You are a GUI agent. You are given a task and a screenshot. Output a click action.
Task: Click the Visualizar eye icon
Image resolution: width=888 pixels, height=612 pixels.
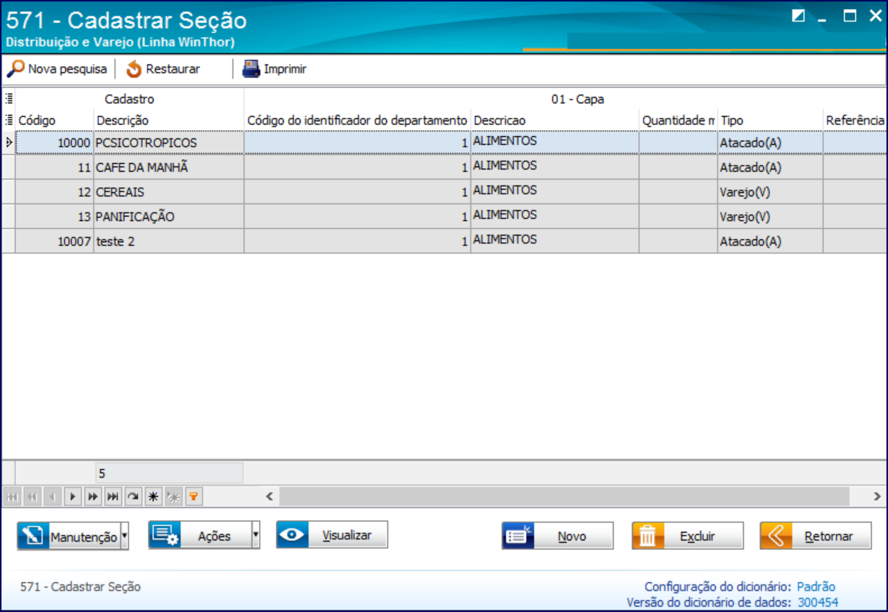[293, 534]
